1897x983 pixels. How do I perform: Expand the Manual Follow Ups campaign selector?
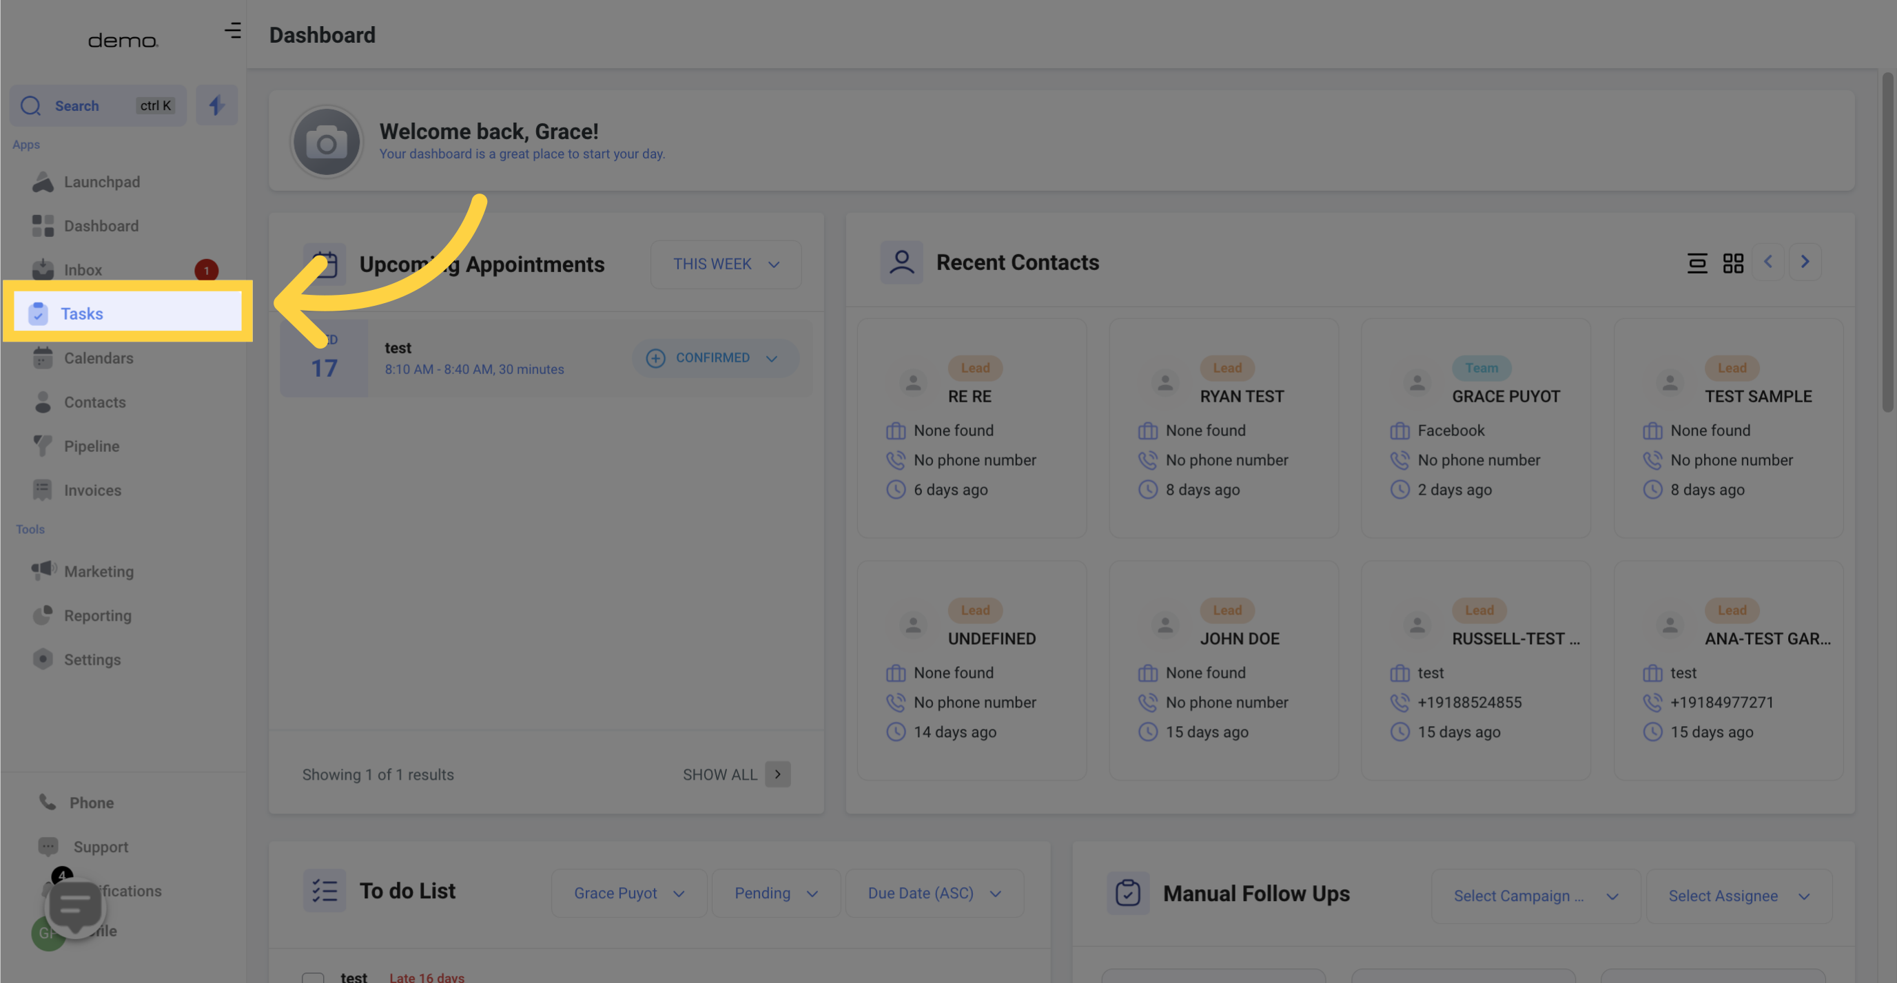[1530, 896]
